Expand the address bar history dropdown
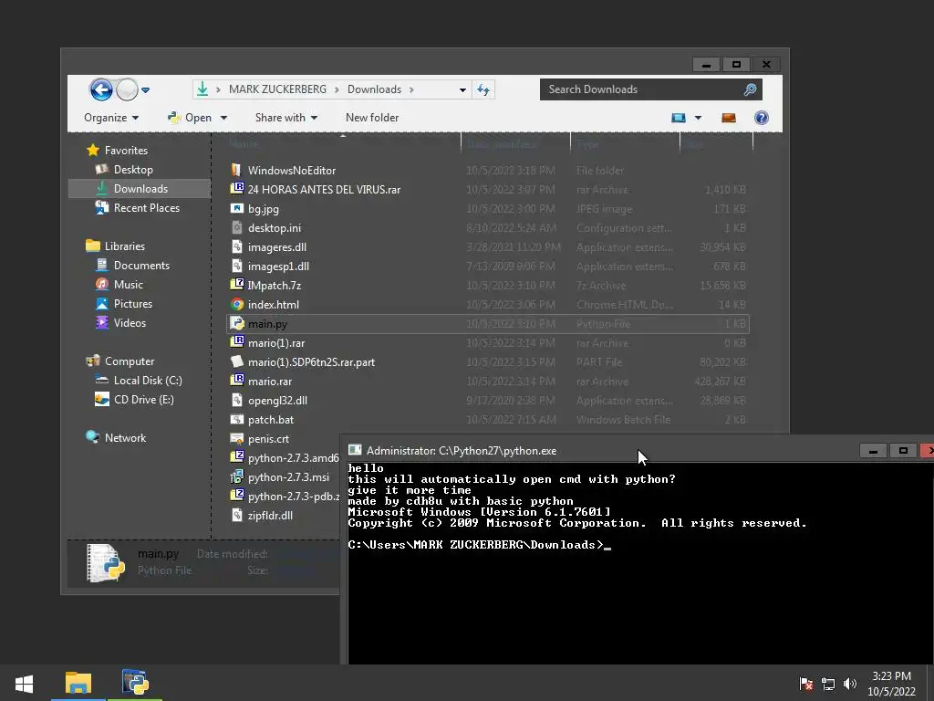The height and width of the screenshot is (701, 934). pyautogui.click(x=462, y=90)
